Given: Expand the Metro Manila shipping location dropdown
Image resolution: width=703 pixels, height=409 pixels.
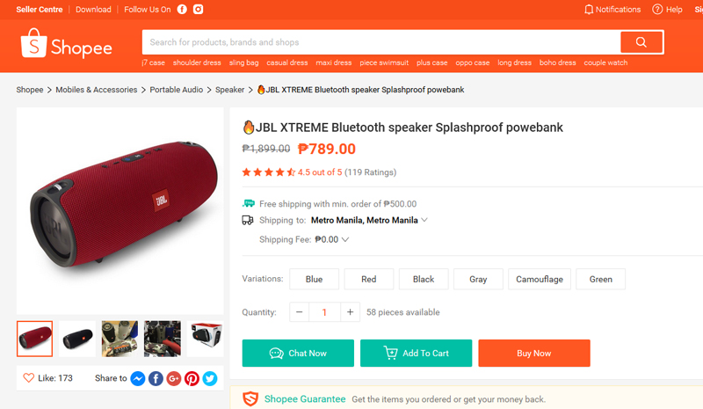Looking at the screenshot, I should (x=424, y=220).
